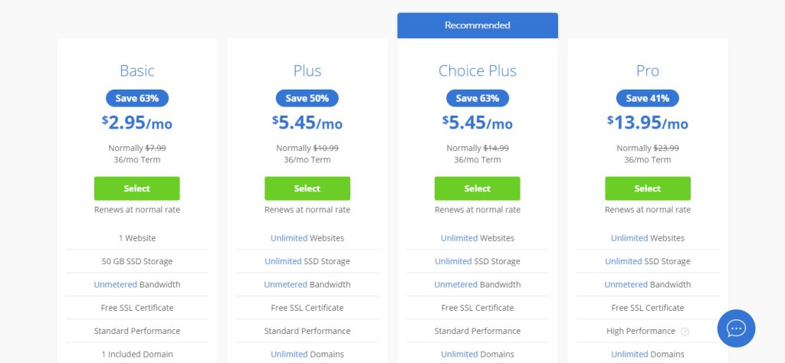Click Unlimited Websites in the Pro plan
This screenshot has height=363, width=785.
(x=629, y=238)
